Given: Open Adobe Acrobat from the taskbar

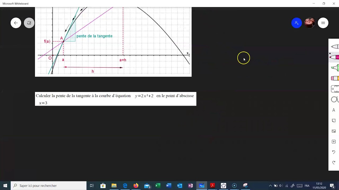Looking at the screenshot, I should point(212,186).
